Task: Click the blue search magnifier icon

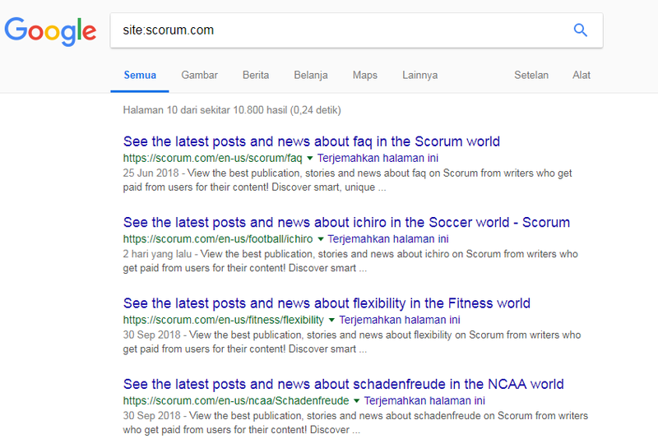Action: pyautogui.click(x=581, y=30)
